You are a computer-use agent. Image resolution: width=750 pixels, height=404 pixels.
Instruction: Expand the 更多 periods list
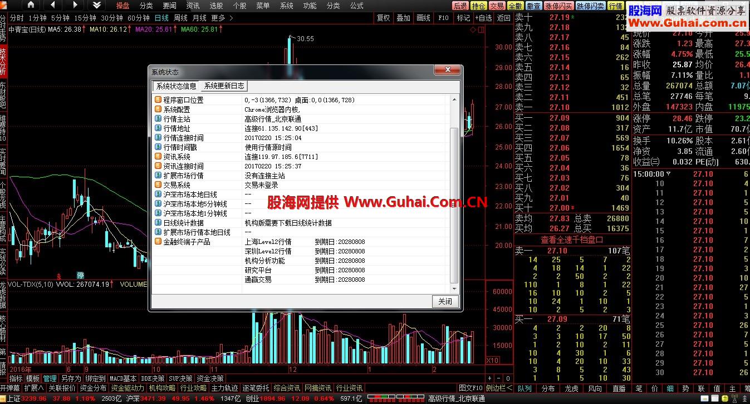tap(222, 18)
